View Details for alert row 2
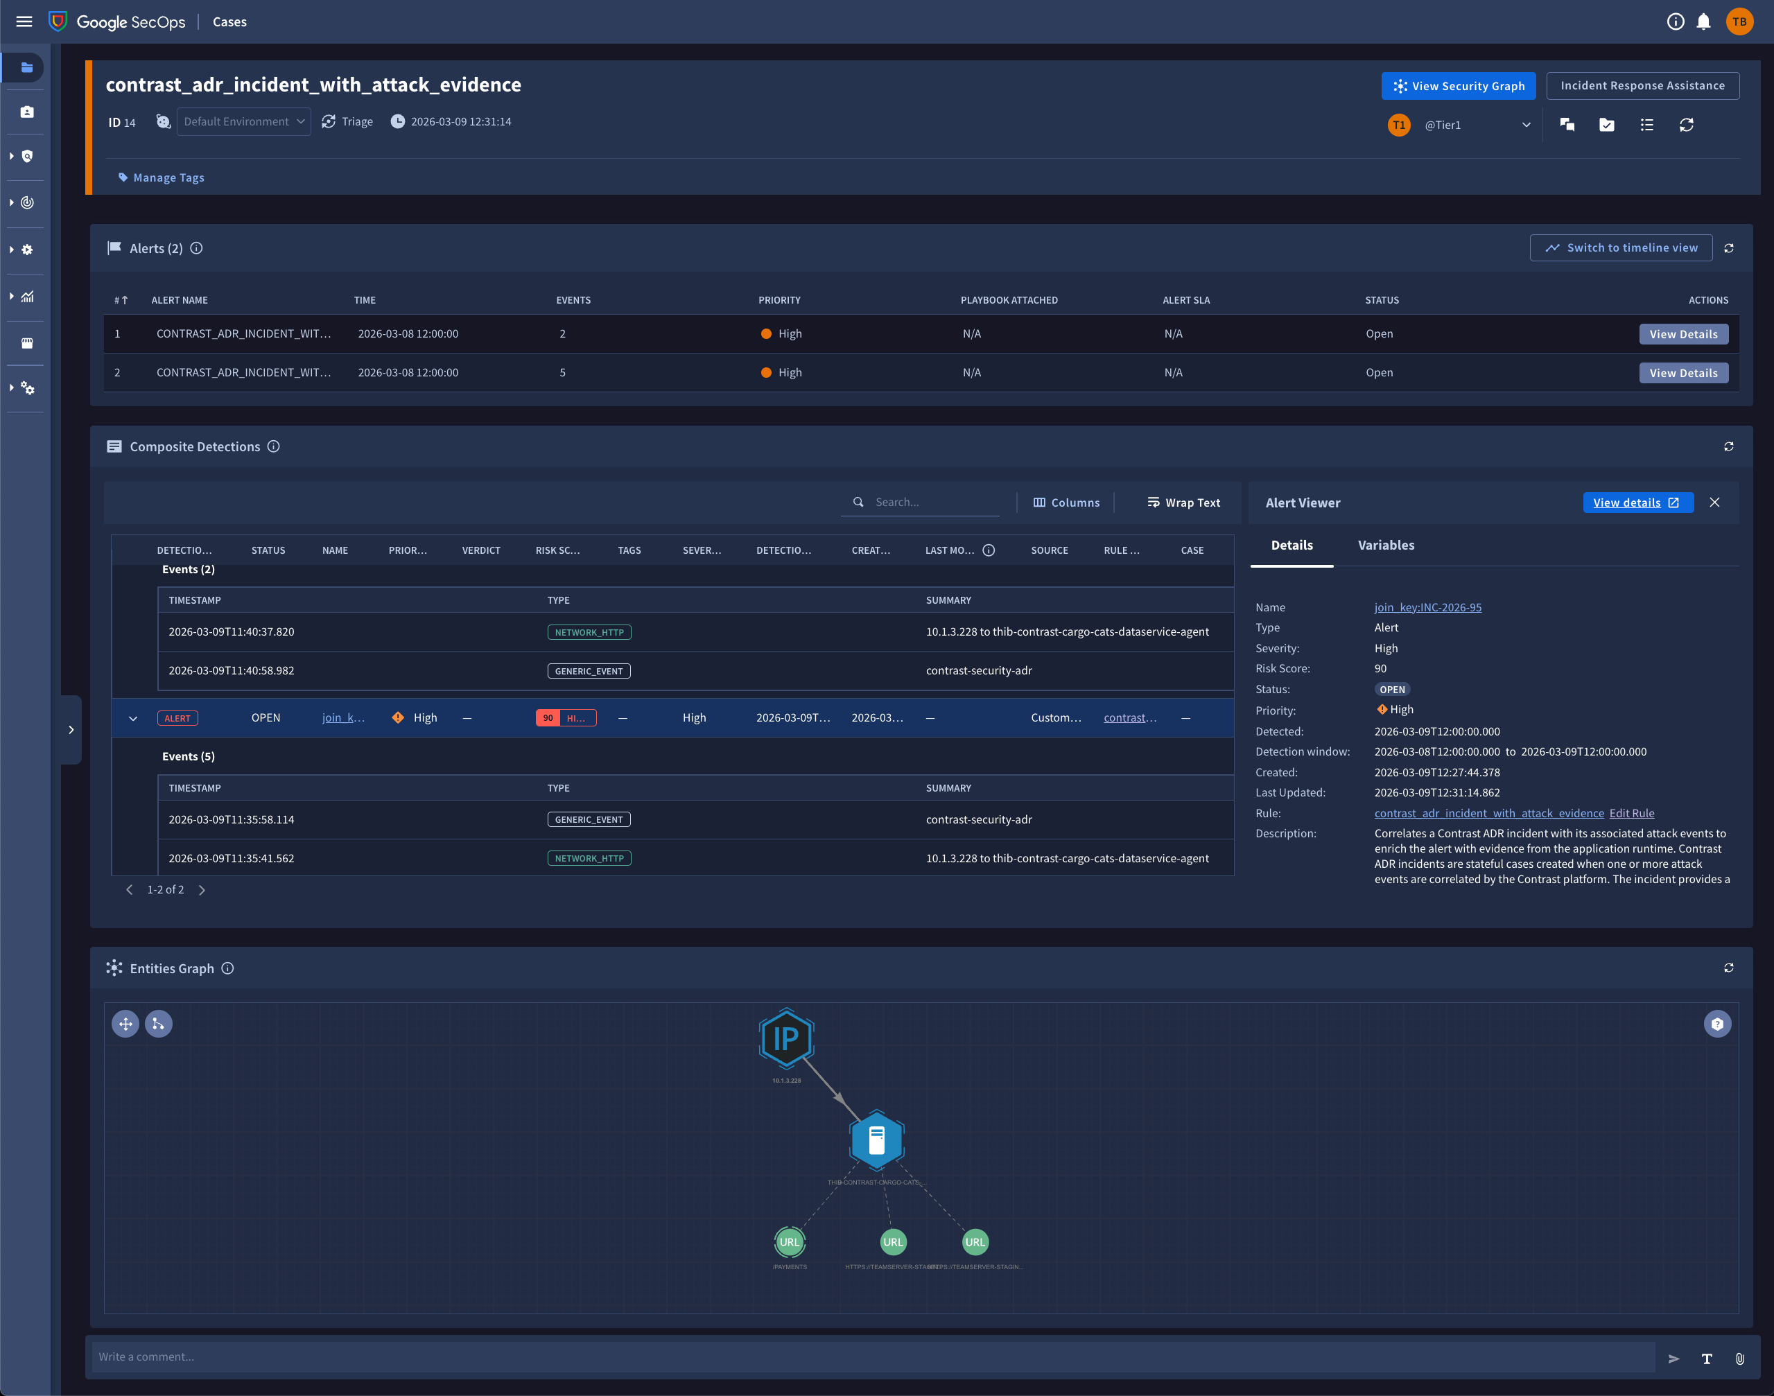Screen dimensions: 1774x1396 pos(1683,373)
